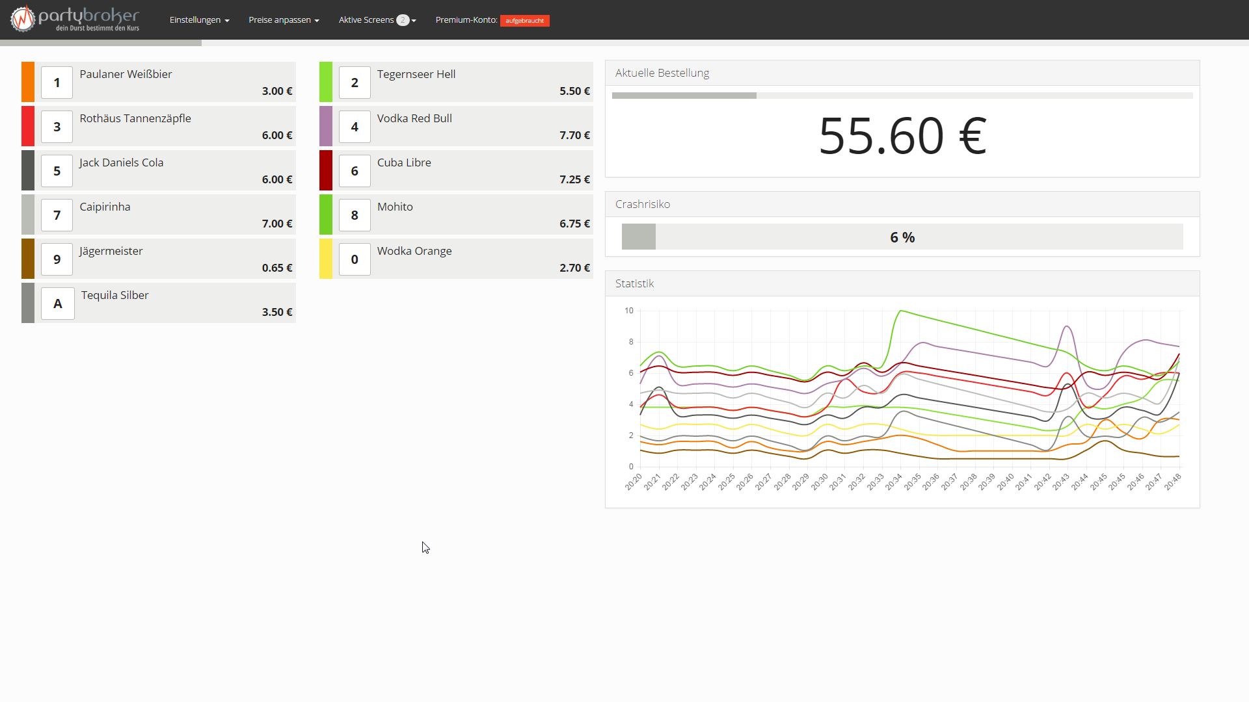This screenshot has width=1249, height=702.
Task: Click the Aktuelle Bestellung panel header
Action: (902, 73)
